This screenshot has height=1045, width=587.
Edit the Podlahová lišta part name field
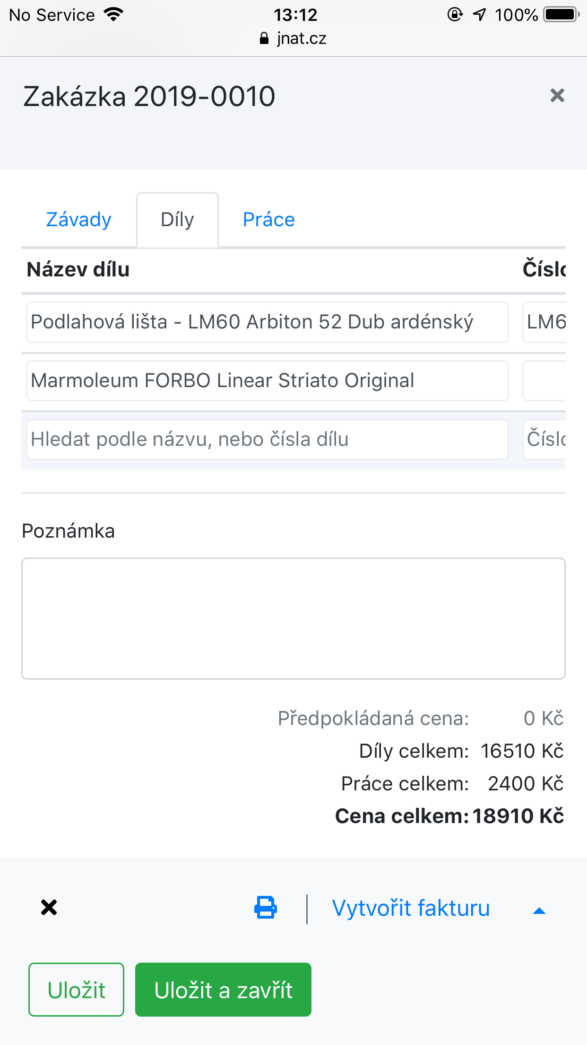coord(267,322)
